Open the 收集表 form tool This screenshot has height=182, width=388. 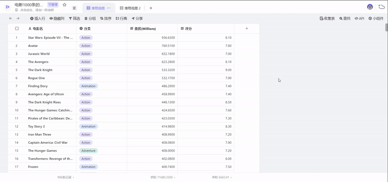point(327,18)
